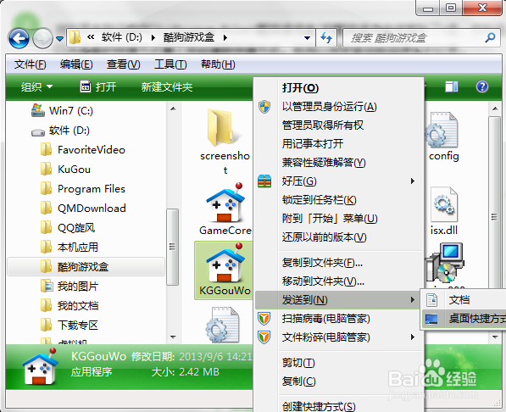This screenshot has height=412, width=506.
Task: Select the settings file icon below KGGouWo
Action: pos(223,326)
